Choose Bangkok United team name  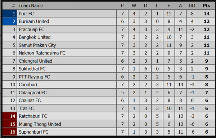tap(35, 37)
